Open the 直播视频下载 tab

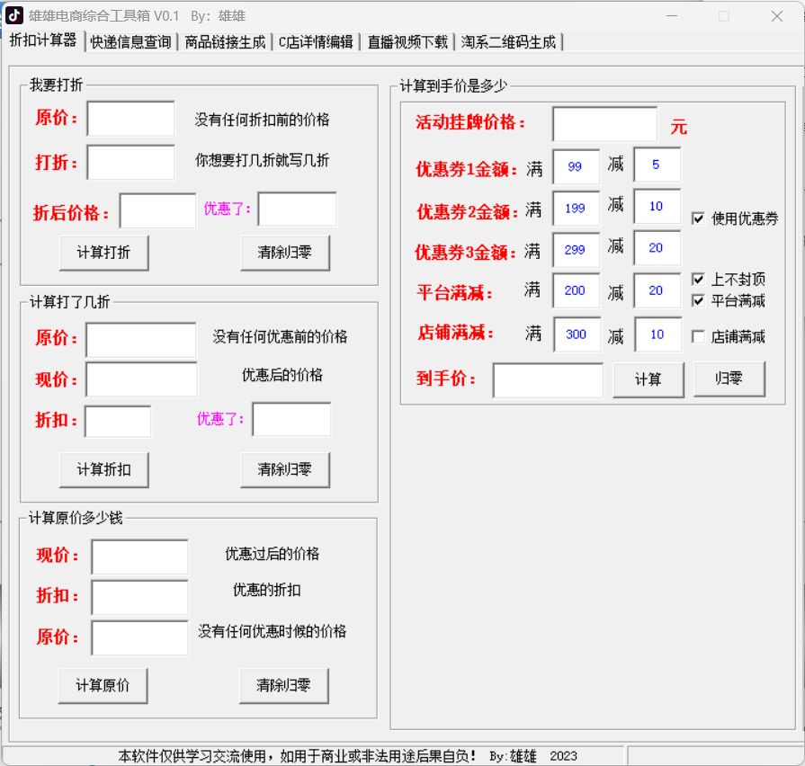[x=407, y=42]
